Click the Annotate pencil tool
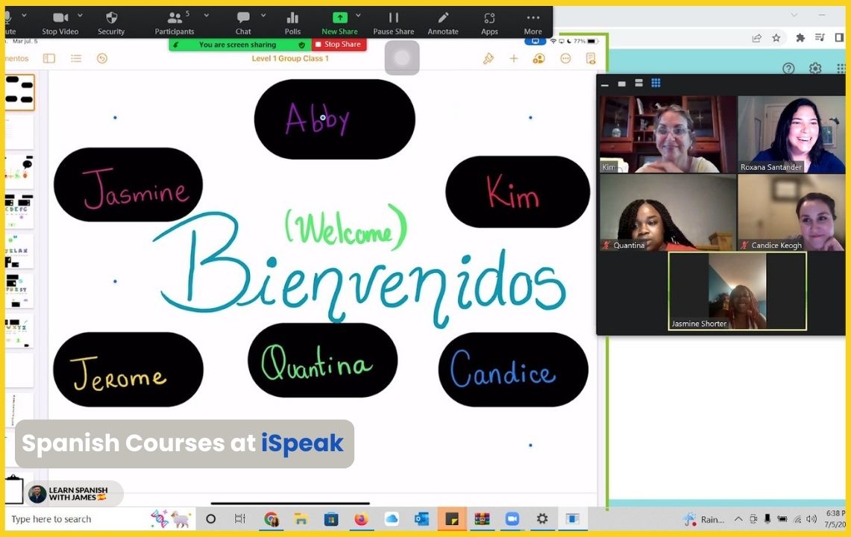 (x=443, y=22)
